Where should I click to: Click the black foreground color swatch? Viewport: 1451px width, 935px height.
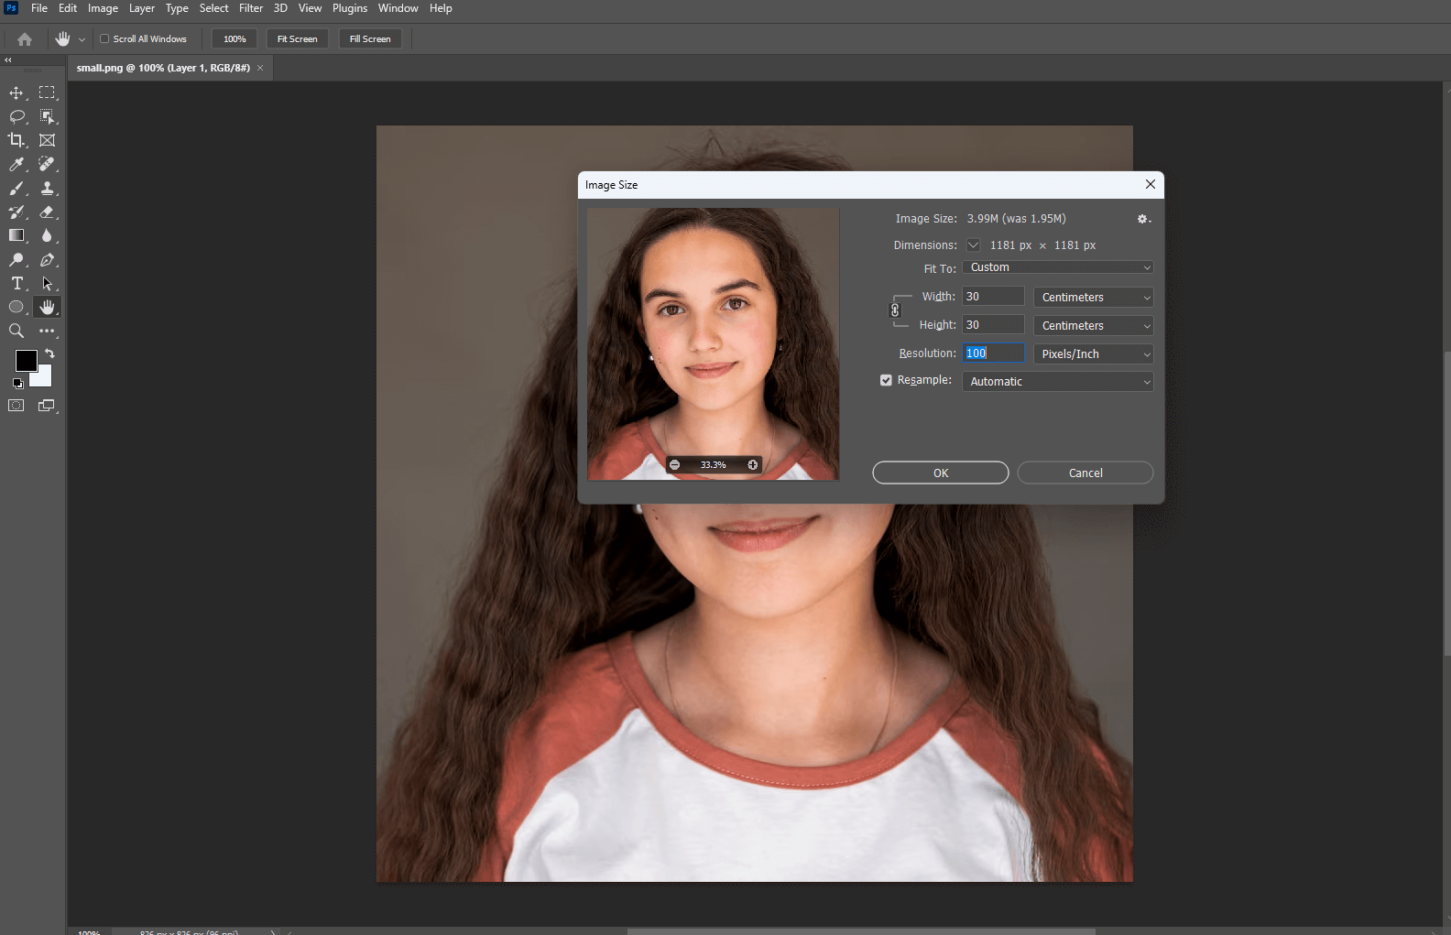tap(26, 361)
